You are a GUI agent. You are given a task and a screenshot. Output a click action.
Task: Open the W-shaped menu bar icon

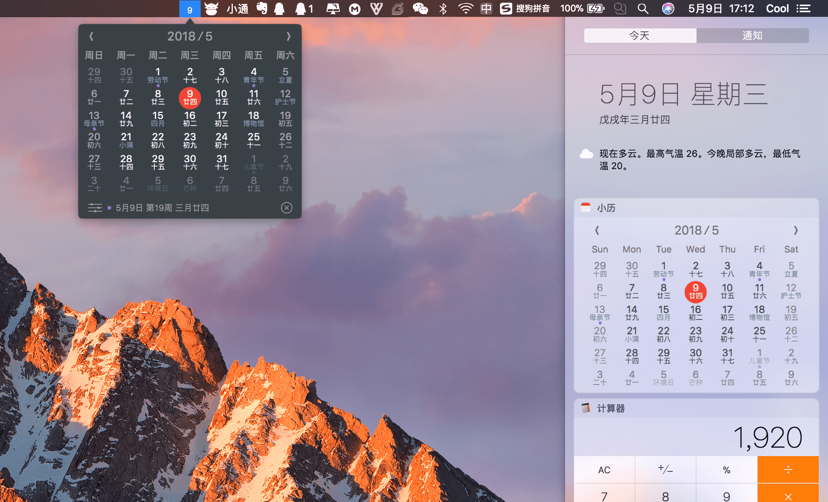tap(377, 9)
